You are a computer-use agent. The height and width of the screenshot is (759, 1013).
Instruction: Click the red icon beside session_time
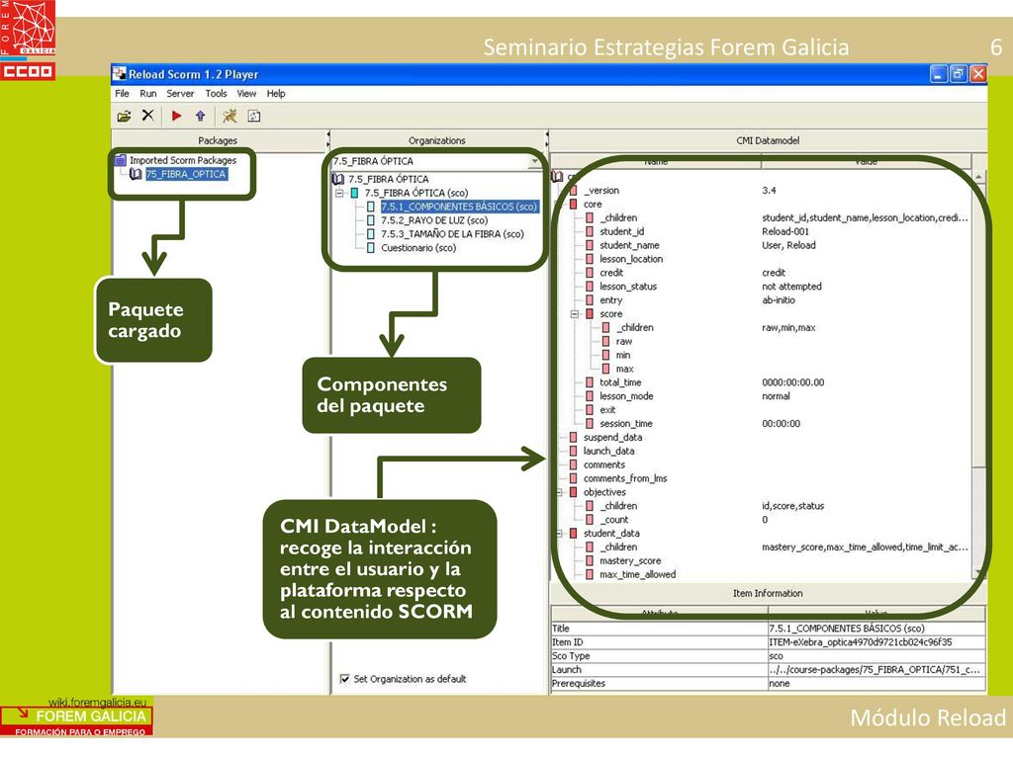590,423
